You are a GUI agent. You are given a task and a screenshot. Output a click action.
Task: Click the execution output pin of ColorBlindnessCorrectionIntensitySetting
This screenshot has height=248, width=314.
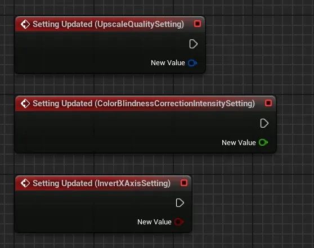click(264, 123)
